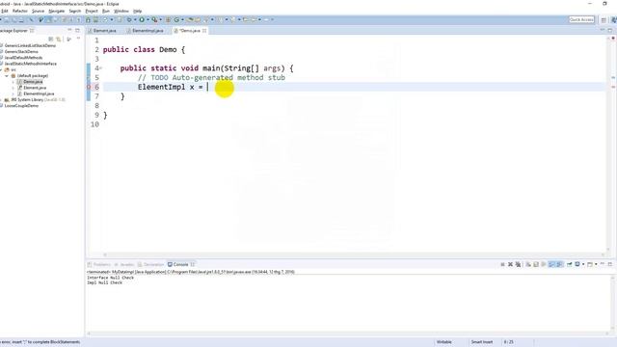Expand the JRE System Library node
Image resolution: width=617 pixels, height=347 pixels.
pos(1,100)
